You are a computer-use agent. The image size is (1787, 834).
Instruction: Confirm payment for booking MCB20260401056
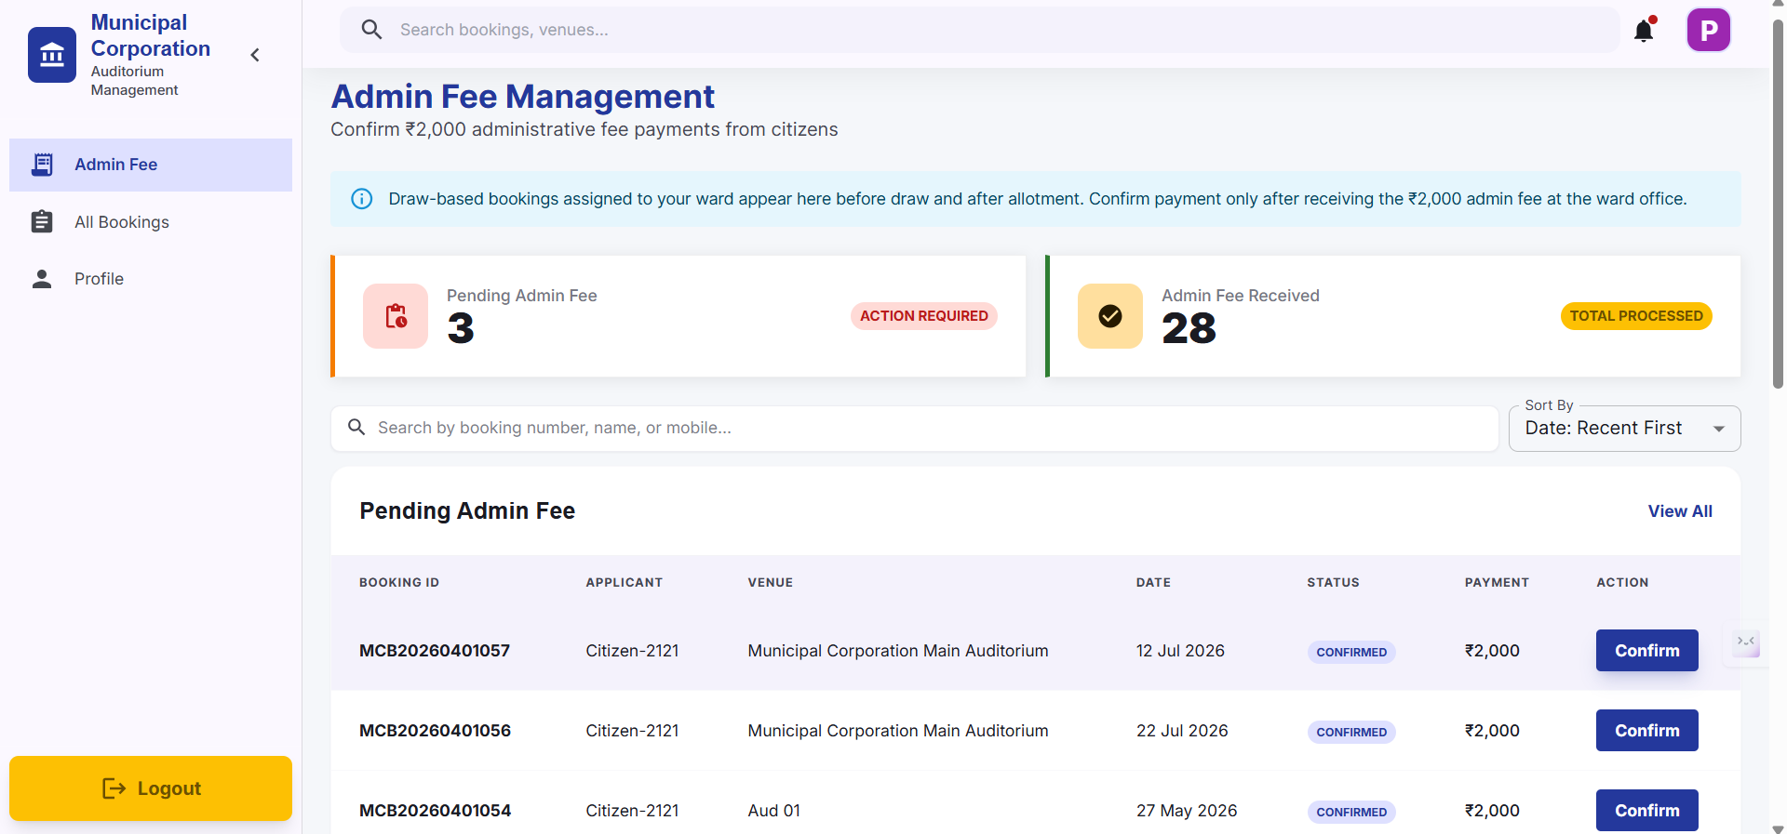[x=1647, y=731]
